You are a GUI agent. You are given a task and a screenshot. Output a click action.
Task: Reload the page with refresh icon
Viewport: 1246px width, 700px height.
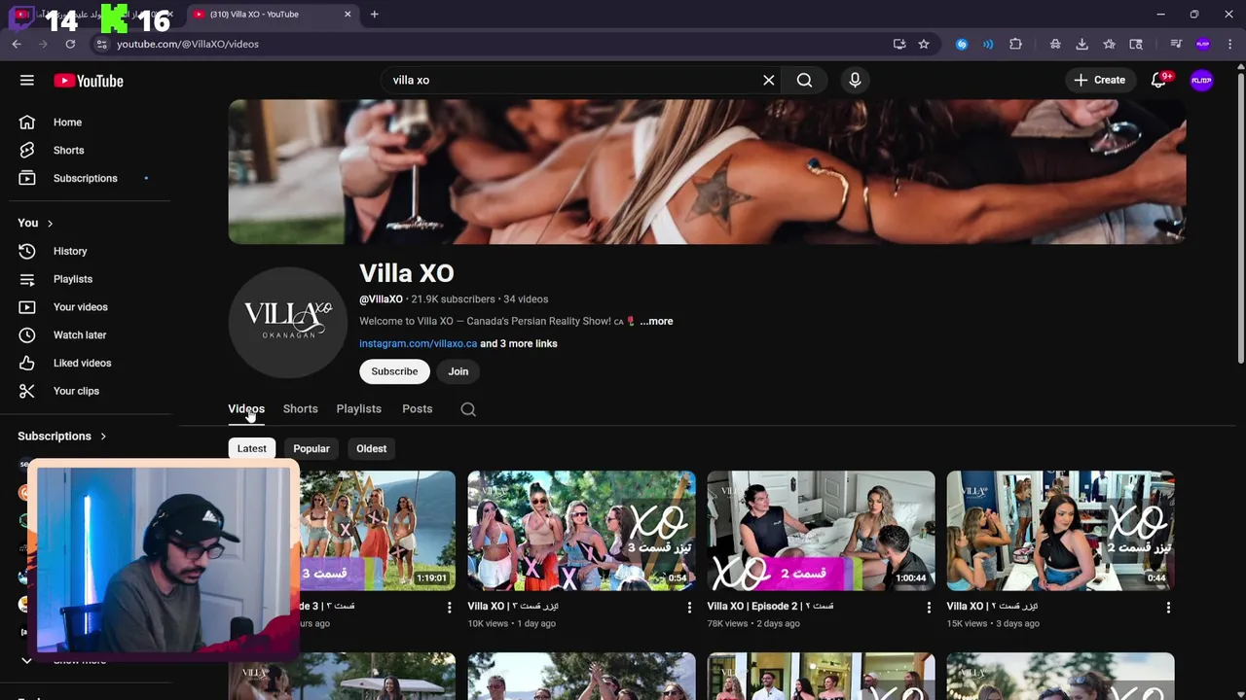tap(70, 44)
